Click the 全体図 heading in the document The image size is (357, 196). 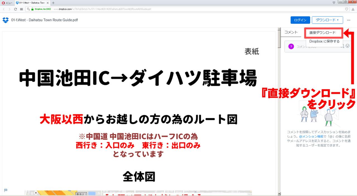point(139,176)
